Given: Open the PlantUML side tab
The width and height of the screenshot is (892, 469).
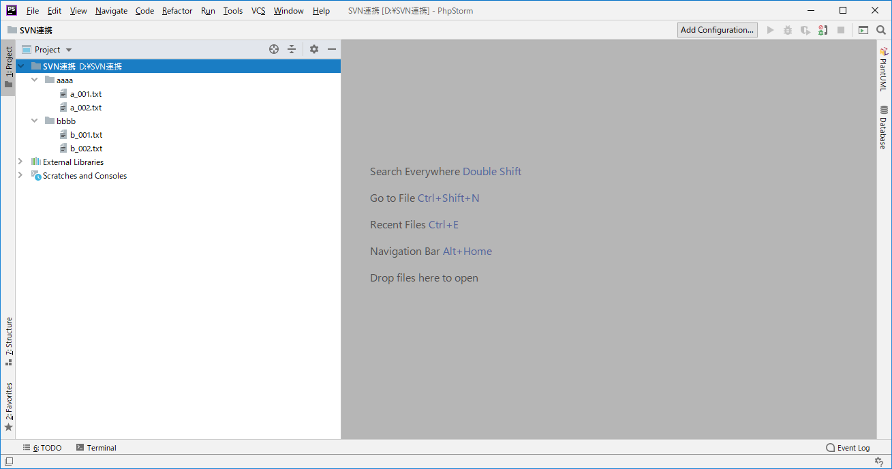Looking at the screenshot, I should pyautogui.click(x=883, y=69).
